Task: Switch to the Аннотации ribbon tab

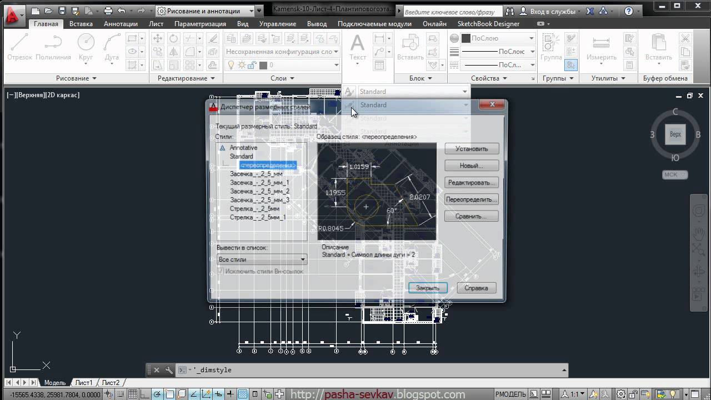Action: [x=121, y=24]
